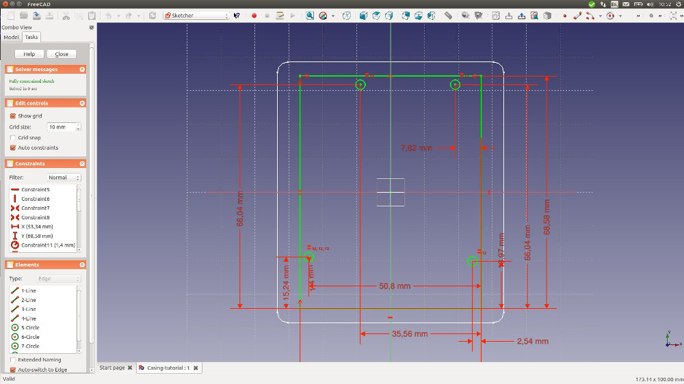This screenshot has width=684, height=384.
Task: Select the Create circle tool
Action: click(x=610, y=16)
